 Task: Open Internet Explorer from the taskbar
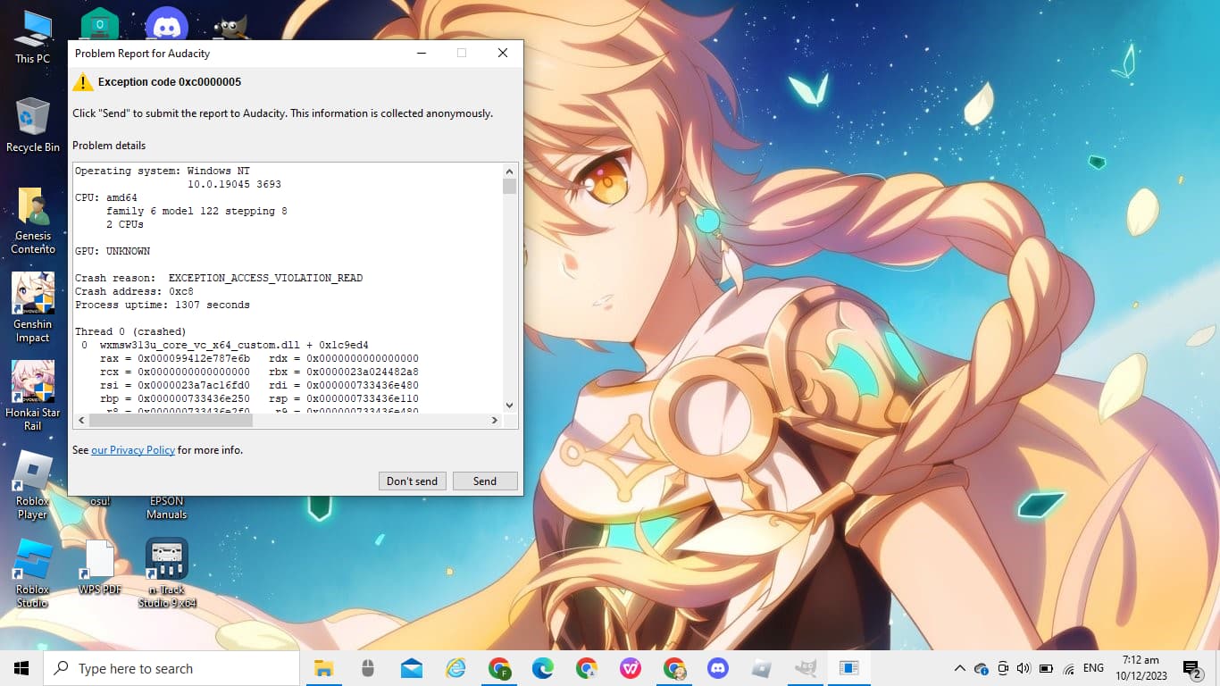pos(455,668)
